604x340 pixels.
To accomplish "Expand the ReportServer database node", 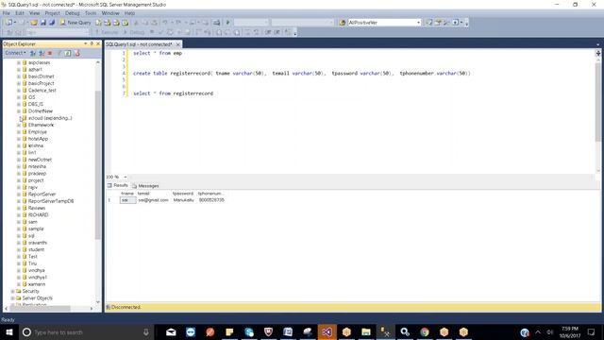I will click(19, 195).
